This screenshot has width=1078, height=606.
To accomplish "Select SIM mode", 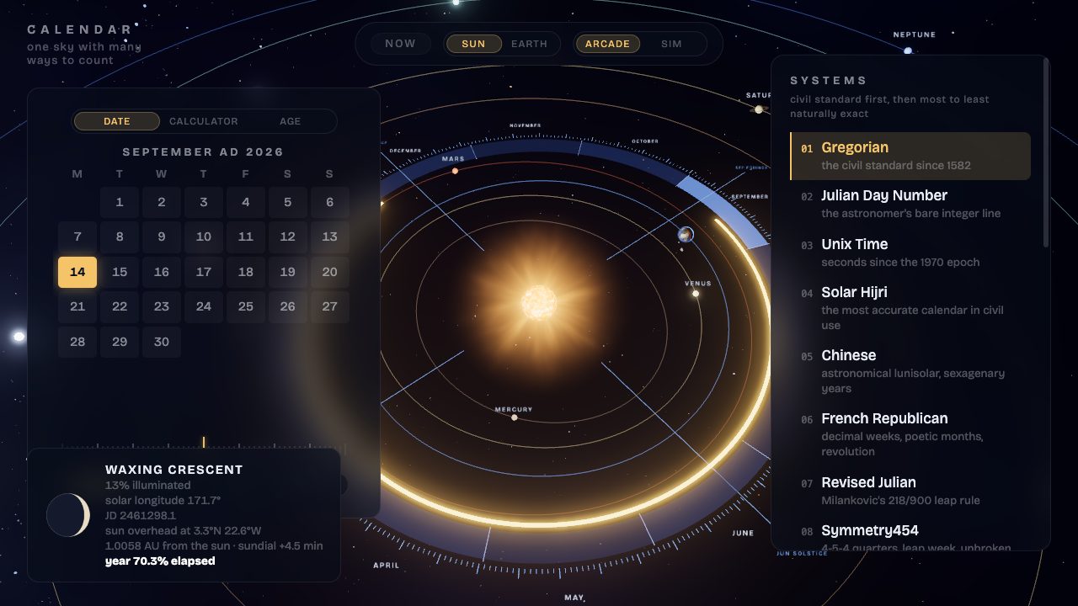I will [671, 44].
